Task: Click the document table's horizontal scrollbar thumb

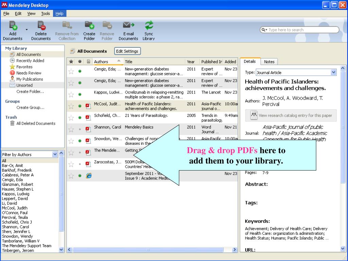Action: click(x=148, y=250)
